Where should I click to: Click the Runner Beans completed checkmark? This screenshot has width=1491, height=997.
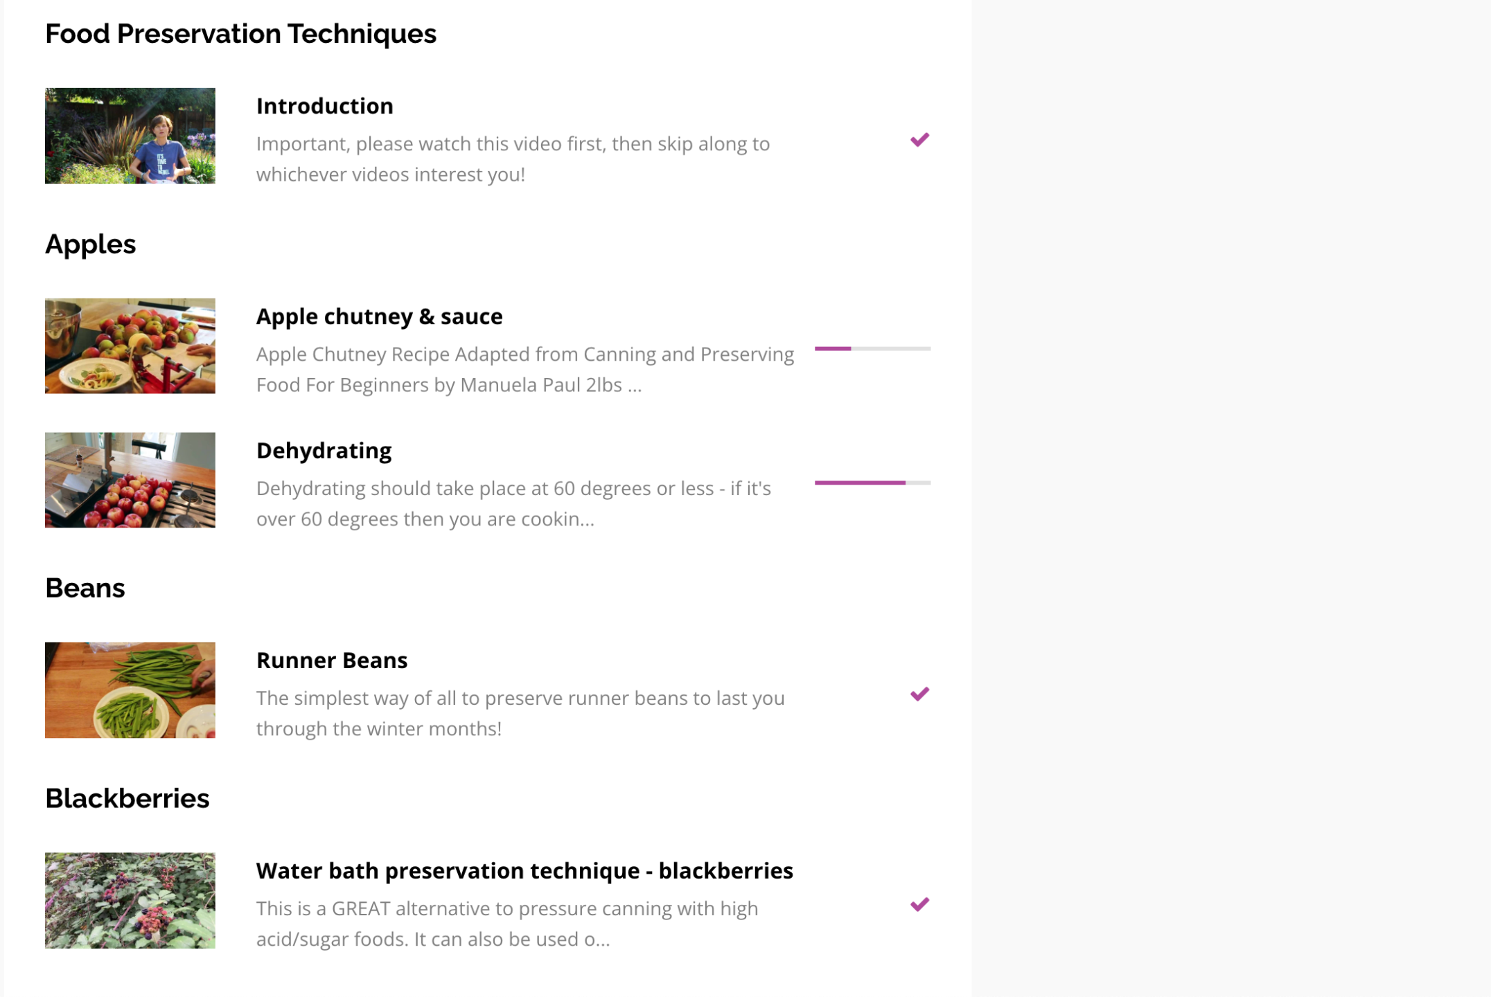click(x=919, y=694)
